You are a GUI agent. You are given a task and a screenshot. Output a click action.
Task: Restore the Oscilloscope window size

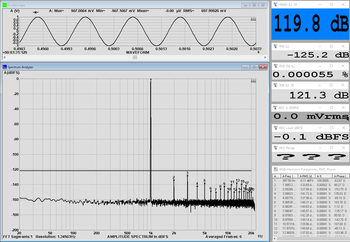(254, 5)
